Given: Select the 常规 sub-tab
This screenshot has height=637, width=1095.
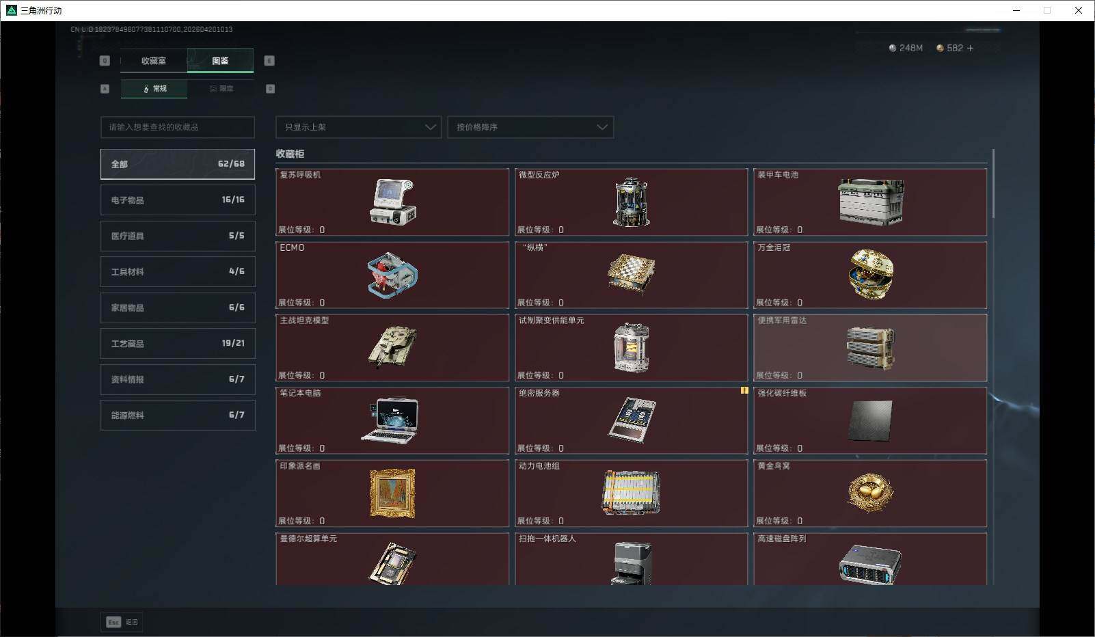Looking at the screenshot, I should click(x=154, y=89).
